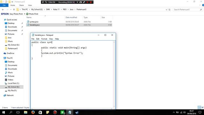The width and height of the screenshot is (204, 115).
Task: Open Notepad Edit menu
Action: (38, 39)
